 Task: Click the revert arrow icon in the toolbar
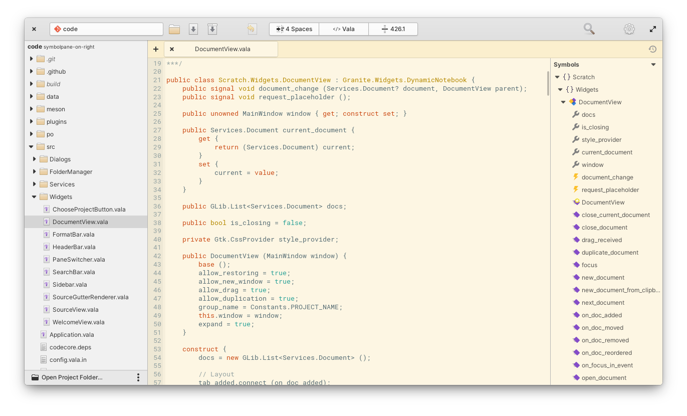click(x=252, y=29)
